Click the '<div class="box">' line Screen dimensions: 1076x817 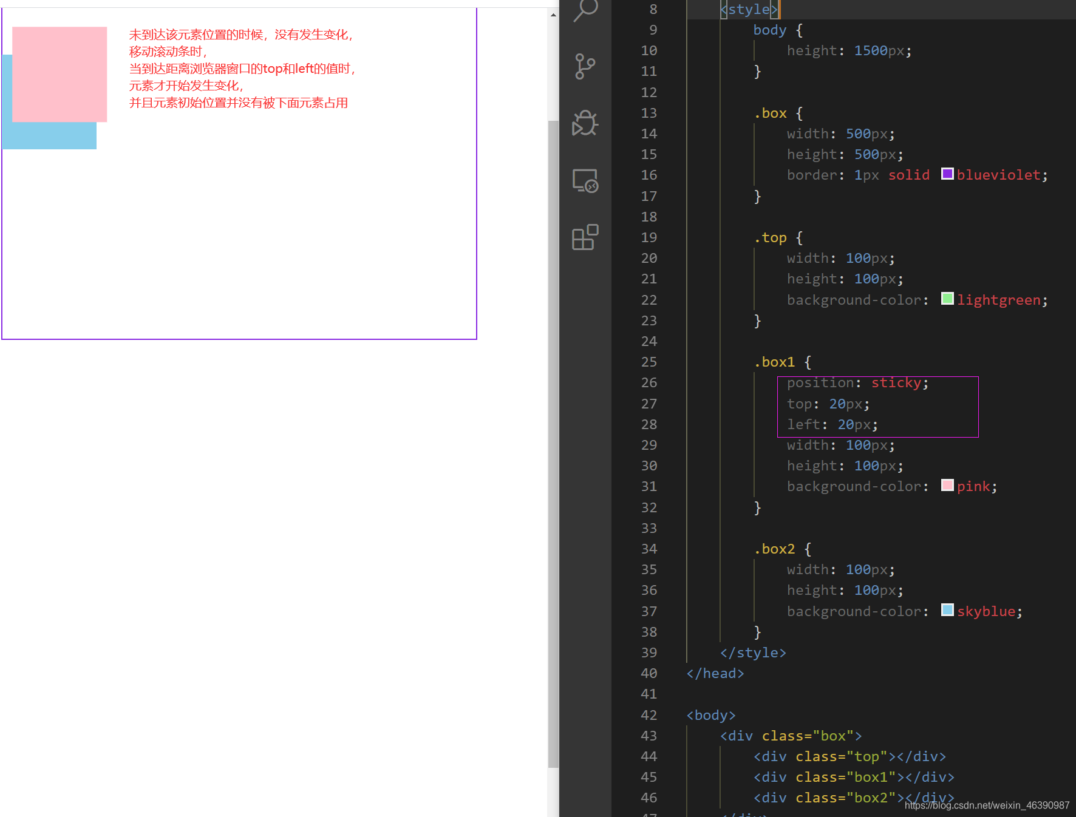coord(791,736)
